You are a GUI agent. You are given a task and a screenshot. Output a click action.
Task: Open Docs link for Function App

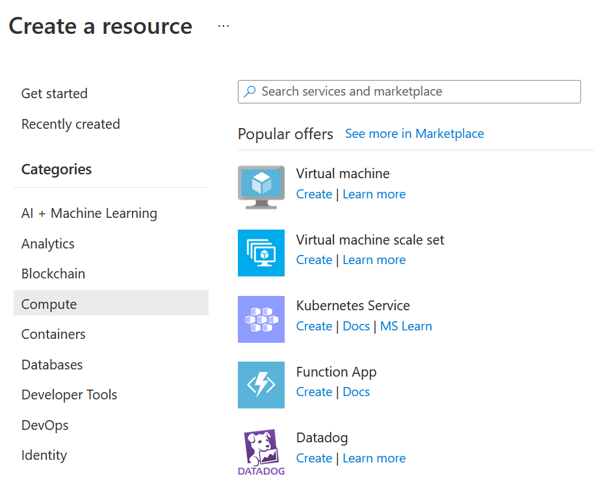click(x=356, y=392)
